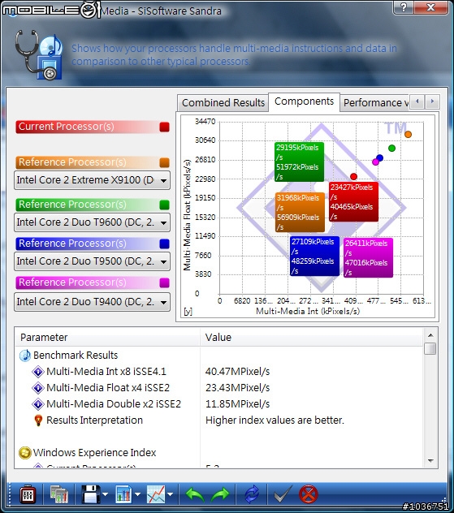Click the Multi-Media Double x2 diamond icon

coord(38,404)
